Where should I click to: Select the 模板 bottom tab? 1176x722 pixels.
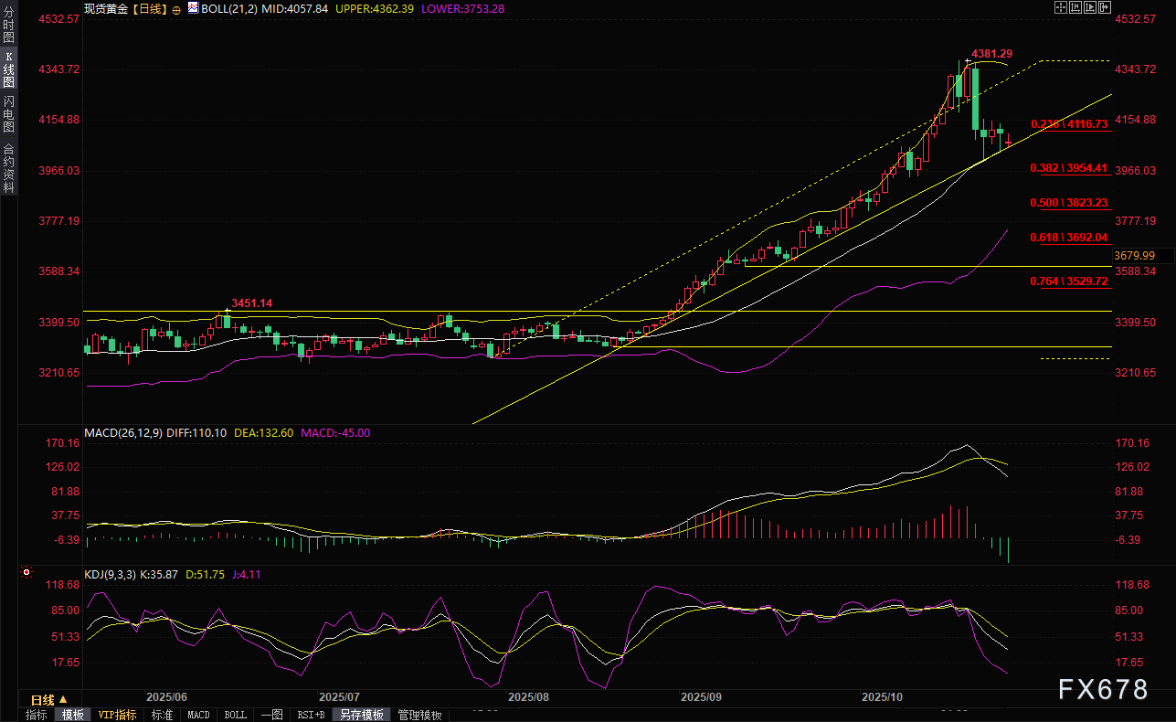[x=72, y=715]
